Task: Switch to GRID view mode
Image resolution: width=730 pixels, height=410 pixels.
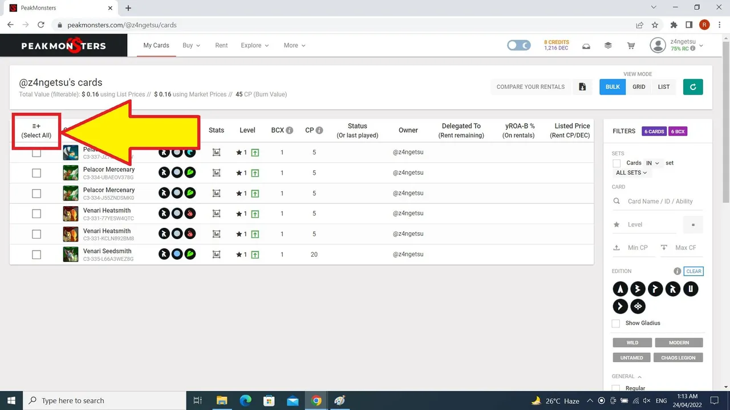Action: click(639, 87)
